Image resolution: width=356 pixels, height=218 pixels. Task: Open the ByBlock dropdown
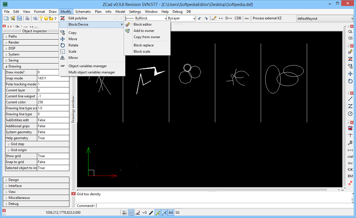click(x=146, y=18)
